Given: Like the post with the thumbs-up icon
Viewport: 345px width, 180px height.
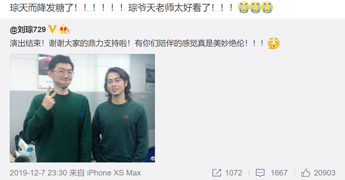Looking at the screenshot, I should (306, 173).
